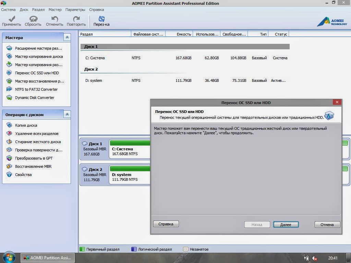Viewport: 351px width, 263px height.
Task: Click Восстановление MBR icon
Action: [9, 166]
